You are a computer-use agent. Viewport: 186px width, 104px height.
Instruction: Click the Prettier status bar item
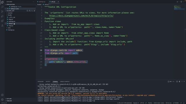click(176, 103)
